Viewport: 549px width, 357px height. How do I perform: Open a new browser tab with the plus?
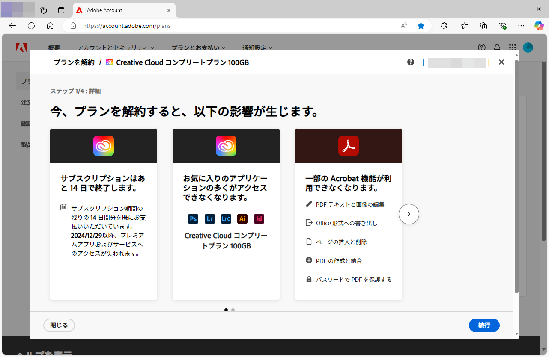tap(185, 10)
